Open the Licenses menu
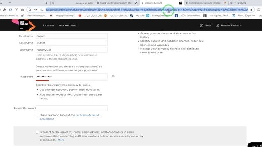The width and height of the screenshot is (262, 147). pos(49,25)
